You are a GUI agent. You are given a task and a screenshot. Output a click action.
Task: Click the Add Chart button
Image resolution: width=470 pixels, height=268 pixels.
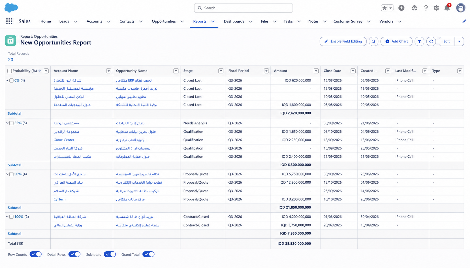point(396,41)
